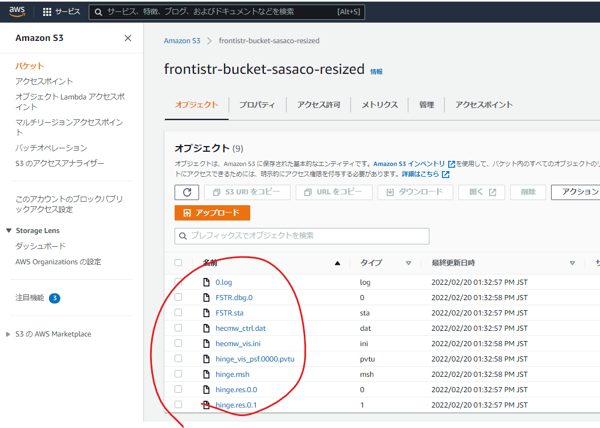Open the hecmw_ctrl.dat object link
This screenshot has height=428, width=600.
(241, 329)
